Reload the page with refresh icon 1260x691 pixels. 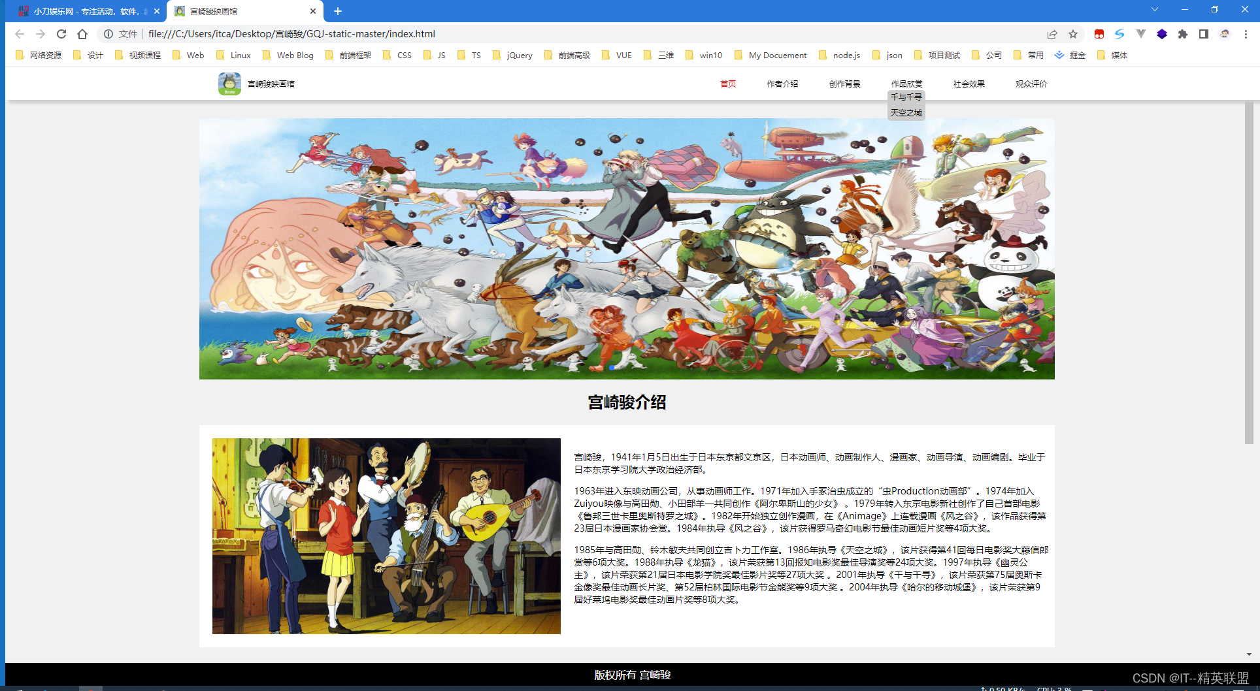point(61,34)
